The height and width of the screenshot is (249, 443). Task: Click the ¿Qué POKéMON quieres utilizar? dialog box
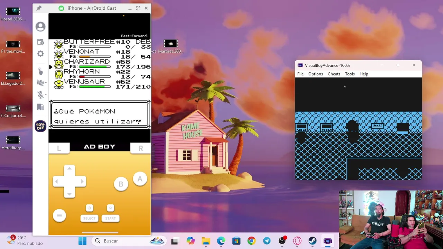point(100,115)
